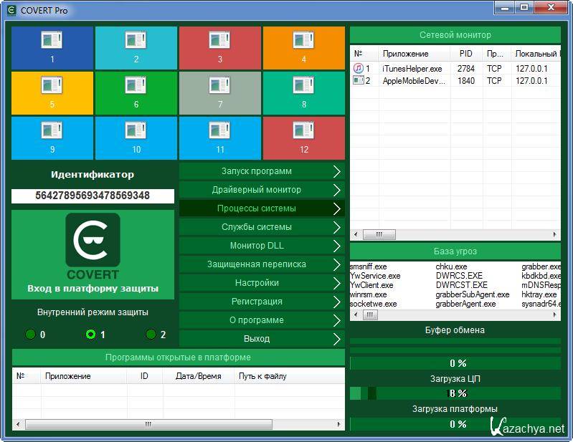Image resolution: width=573 pixels, height=442 pixels.
Task: Select desktop tile number 3
Action: click(x=220, y=47)
